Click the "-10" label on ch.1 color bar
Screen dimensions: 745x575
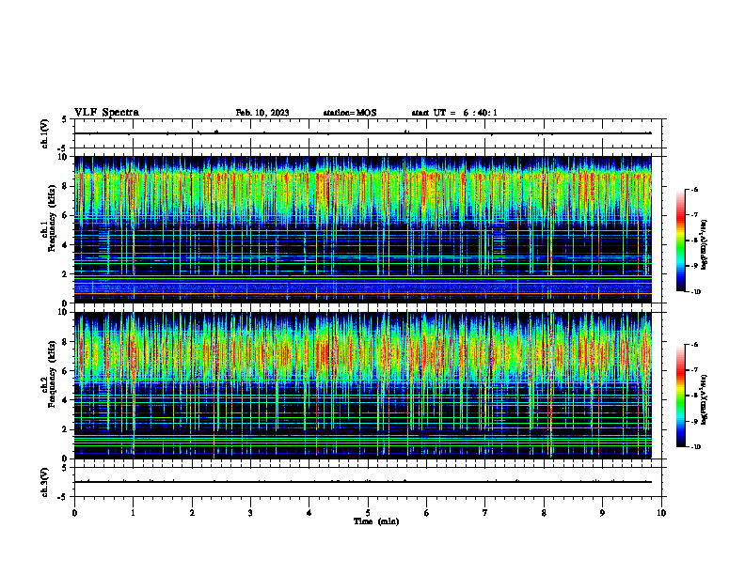click(695, 292)
